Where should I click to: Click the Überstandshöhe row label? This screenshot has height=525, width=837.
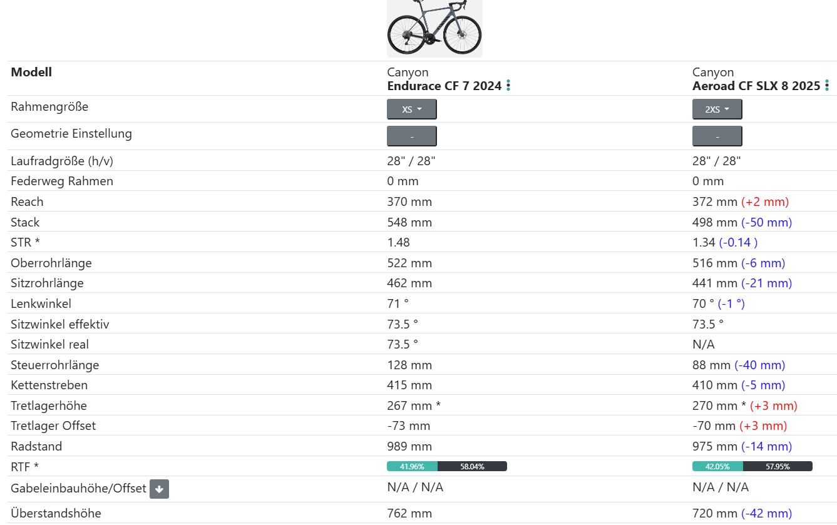pos(56,513)
